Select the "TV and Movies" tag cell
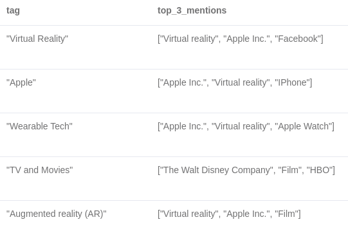 click(39, 170)
